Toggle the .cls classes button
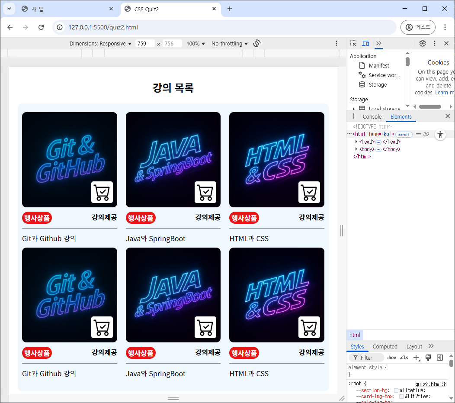The height and width of the screenshot is (403, 455). coord(404,358)
